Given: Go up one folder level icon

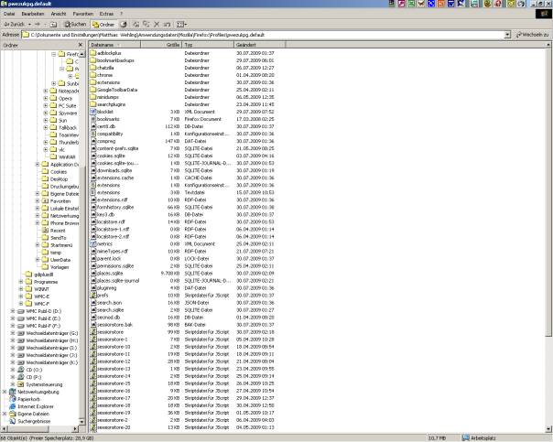Looking at the screenshot, I should pyautogui.click(x=53, y=25).
